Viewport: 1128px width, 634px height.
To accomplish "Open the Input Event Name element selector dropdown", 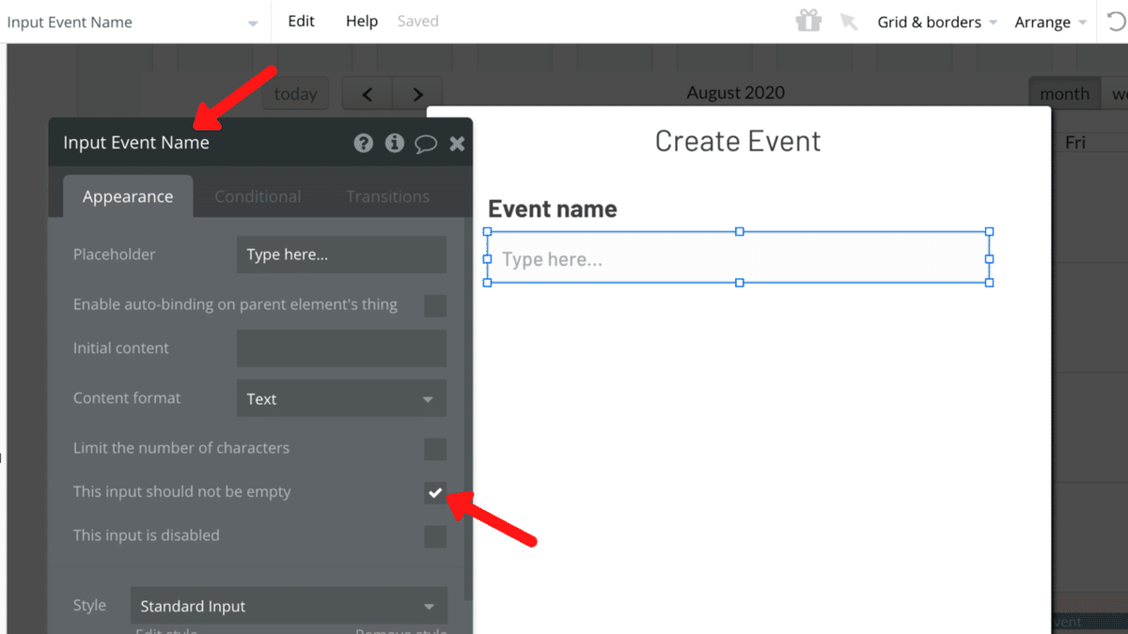I will [x=134, y=22].
